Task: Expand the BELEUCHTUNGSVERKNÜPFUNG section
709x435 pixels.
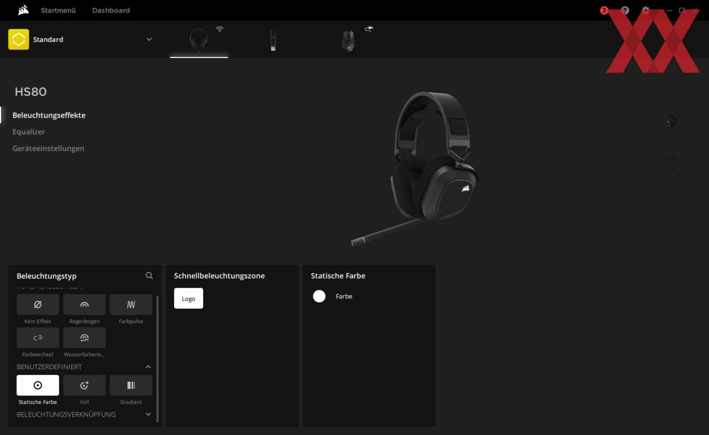Action: (x=148, y=415)
